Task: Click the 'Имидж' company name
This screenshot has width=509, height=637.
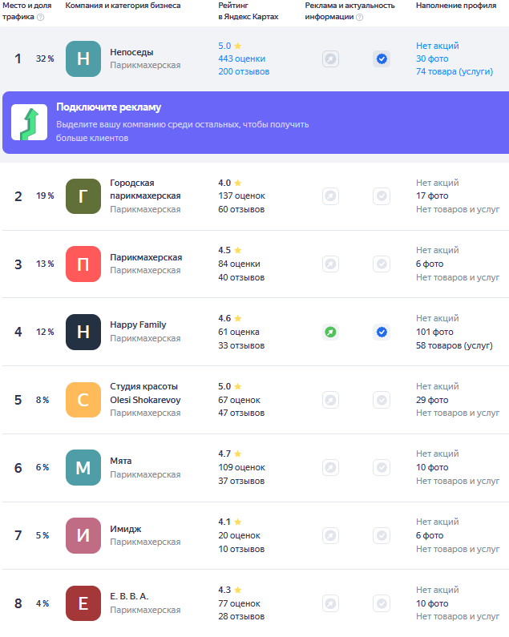Action: [126, 529]
